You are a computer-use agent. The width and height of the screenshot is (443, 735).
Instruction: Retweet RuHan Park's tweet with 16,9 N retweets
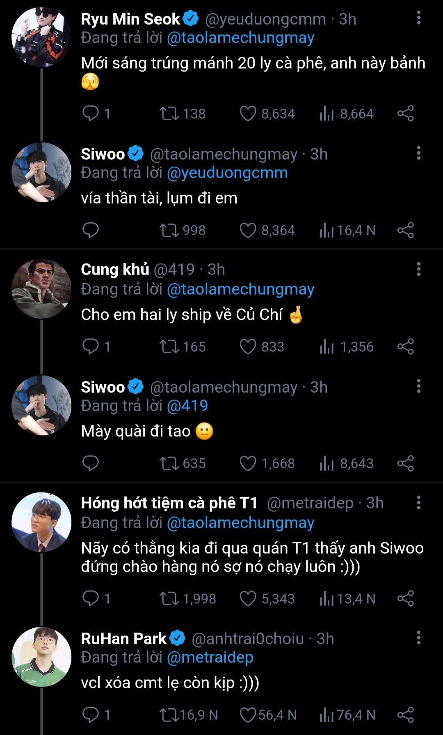169,715
